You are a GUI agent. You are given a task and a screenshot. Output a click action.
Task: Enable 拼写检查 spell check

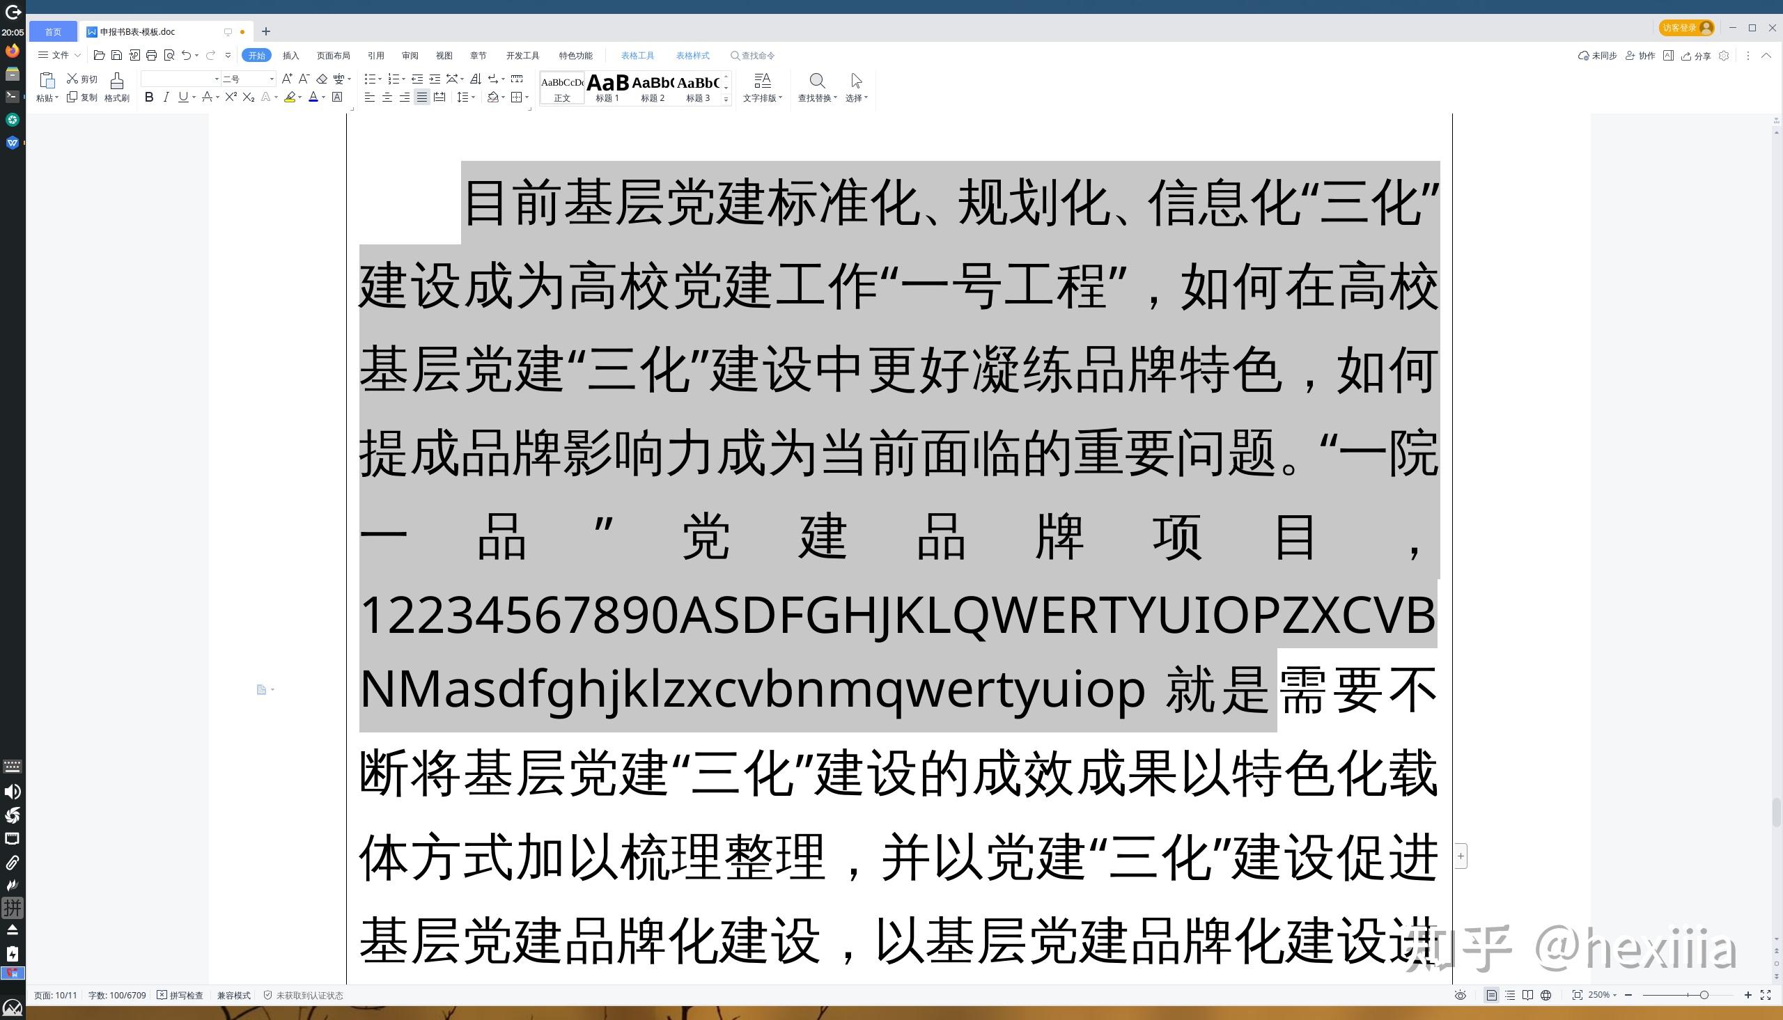tap(180, 995)
